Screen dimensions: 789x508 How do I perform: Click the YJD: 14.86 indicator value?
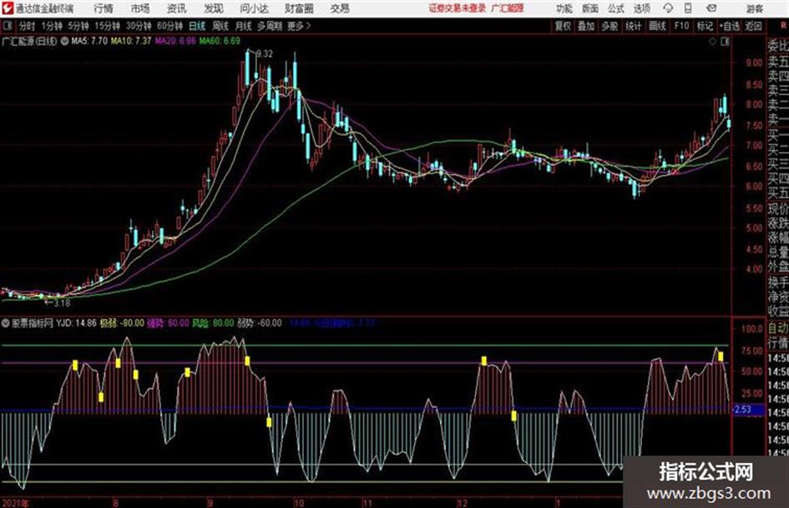pos(76,323)
